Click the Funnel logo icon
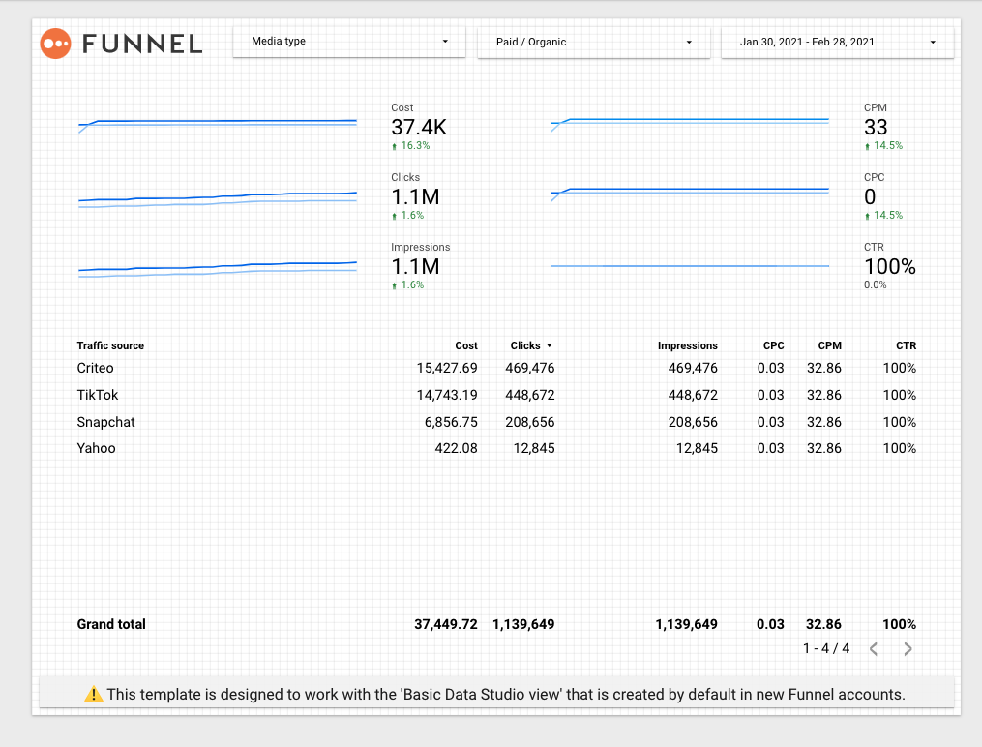The image size is (982, 747). (x=55, y=44)
